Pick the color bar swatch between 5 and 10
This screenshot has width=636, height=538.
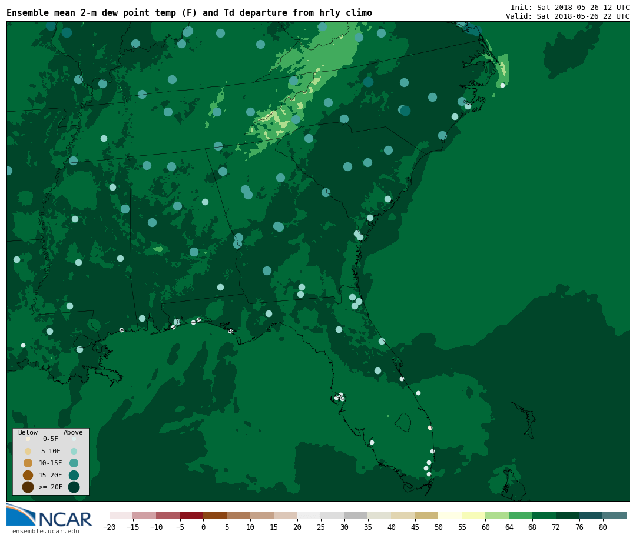click(239, 515)
